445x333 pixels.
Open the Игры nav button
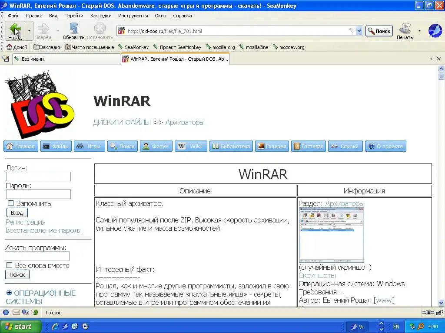click(90, 146)
